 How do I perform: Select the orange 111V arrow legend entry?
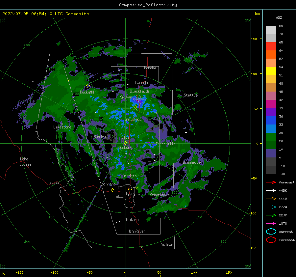point(271,199)
